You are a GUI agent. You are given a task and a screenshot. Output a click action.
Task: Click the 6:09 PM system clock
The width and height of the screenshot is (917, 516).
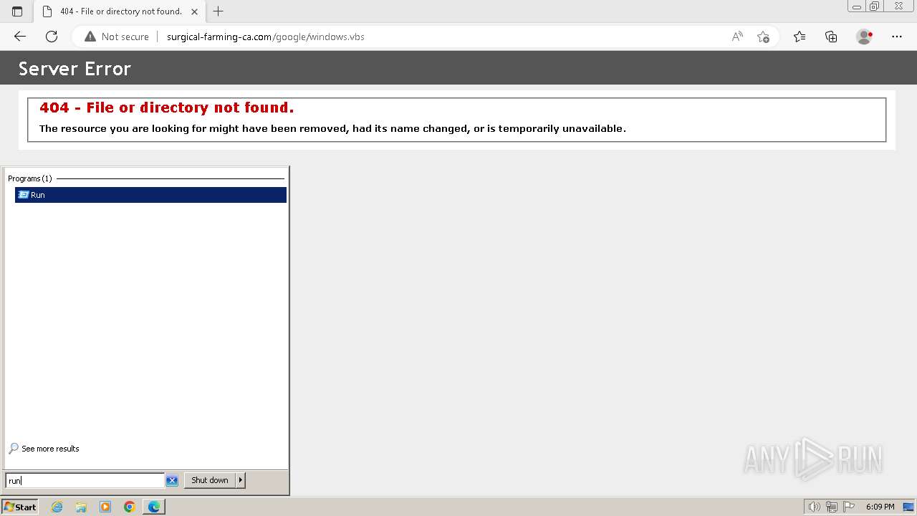pyautogui.click(x=880, y=507)
